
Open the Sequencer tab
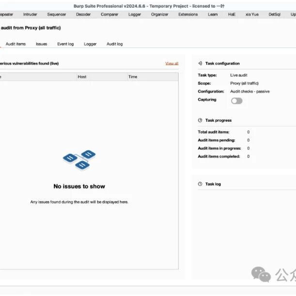coord(57,15)
